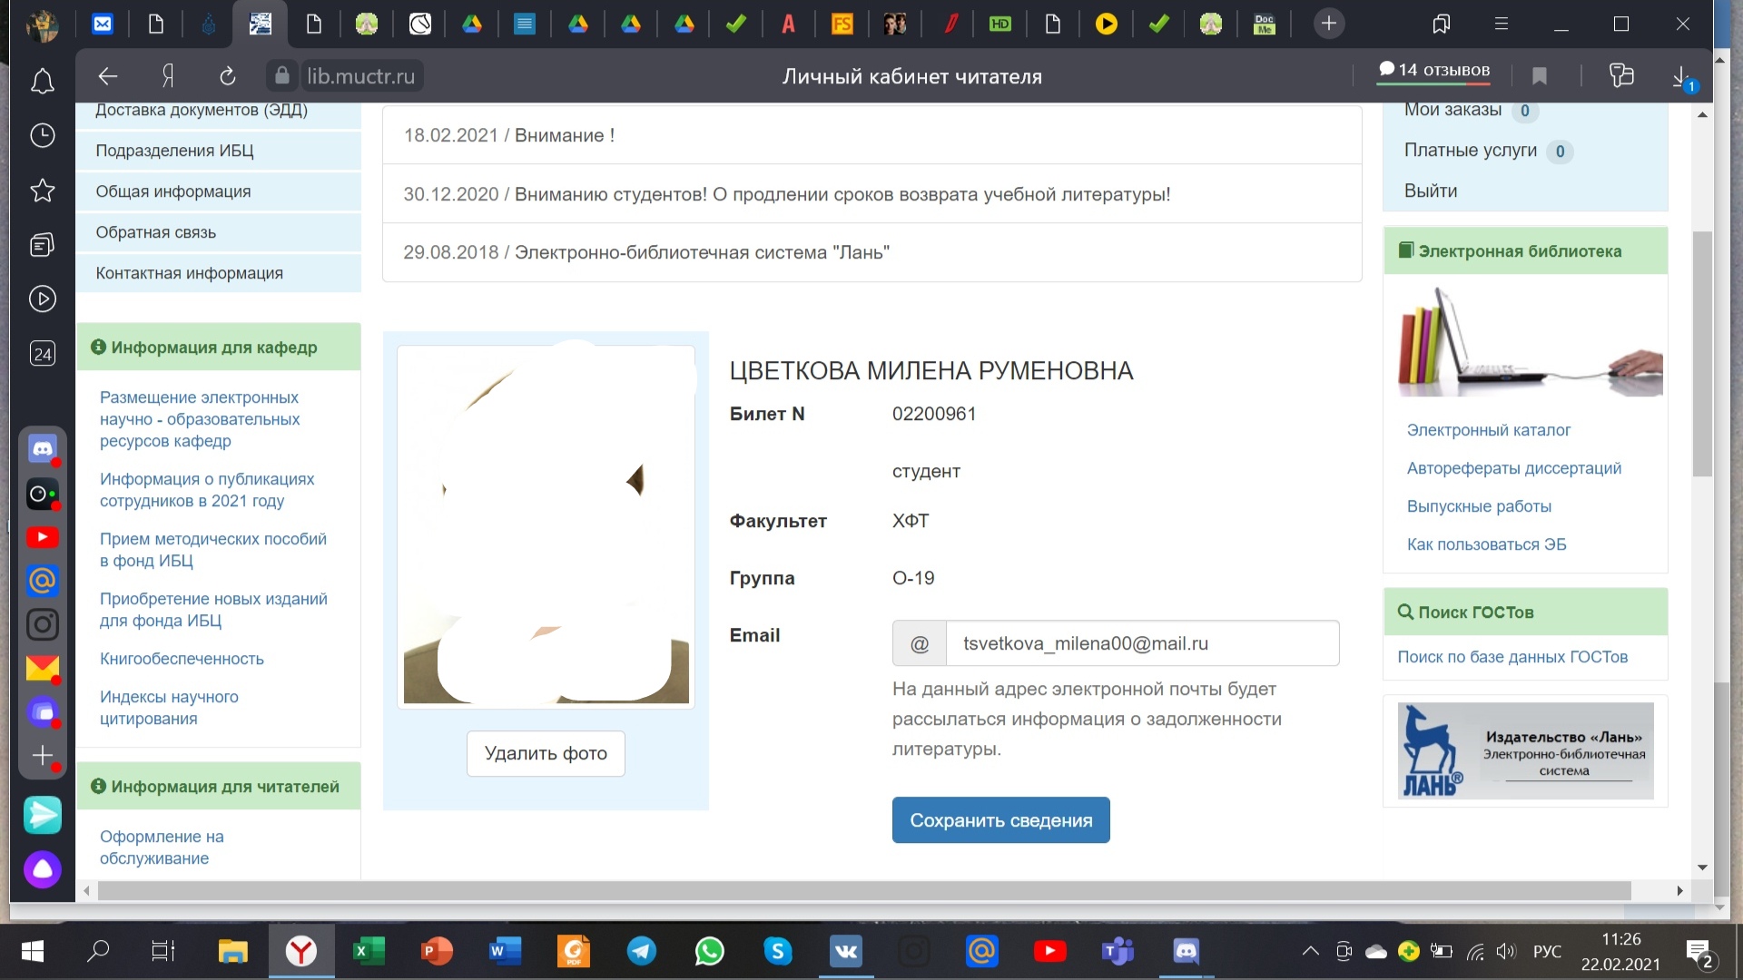This screenshot has width=1743, height=980.
Task: Click the Email input field
Action: tap(1141, 643)
